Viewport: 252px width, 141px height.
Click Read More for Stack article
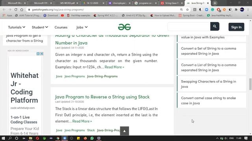(x=82, y=121)
